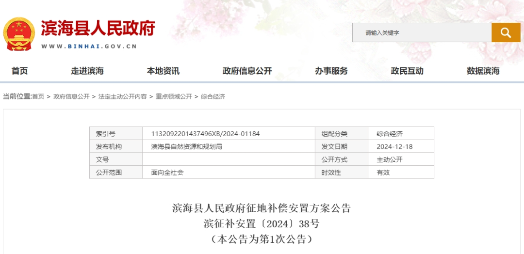Click the 索引号 label cell
This screenshot has height=254, width=524.
coord(115,133)
